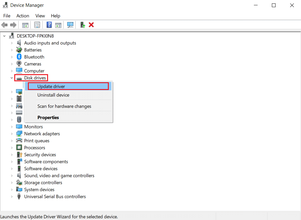Close the Device Manager window
The width and height of the screenshot is (301, 220).
[x=292, y=5]
